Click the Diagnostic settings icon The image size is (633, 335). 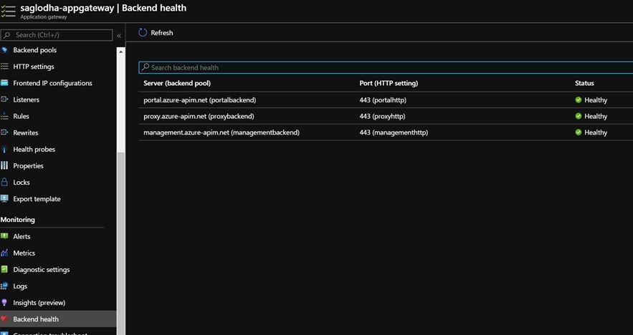[x=4, y=269]
